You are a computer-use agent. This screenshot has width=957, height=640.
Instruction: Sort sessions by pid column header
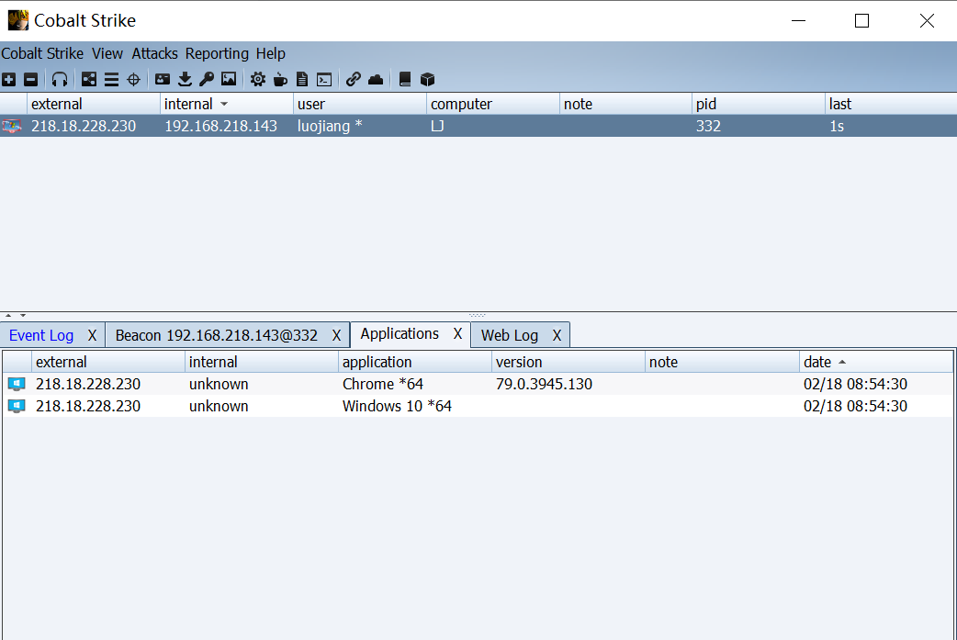759,105
